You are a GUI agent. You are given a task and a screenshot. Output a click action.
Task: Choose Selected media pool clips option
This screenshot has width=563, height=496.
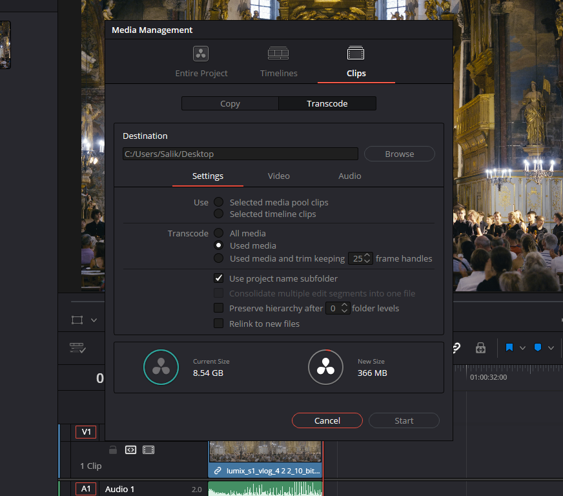coord(219,202)
